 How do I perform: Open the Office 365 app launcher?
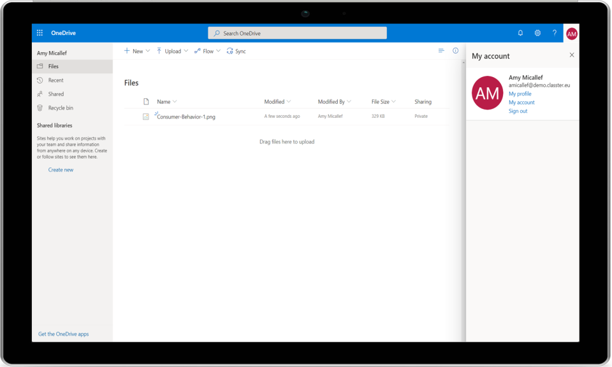(x=40, y=32)
